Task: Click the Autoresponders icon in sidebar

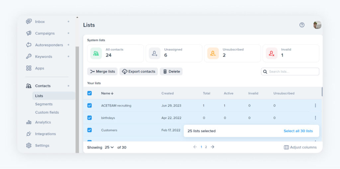Action: pos(29,45)
